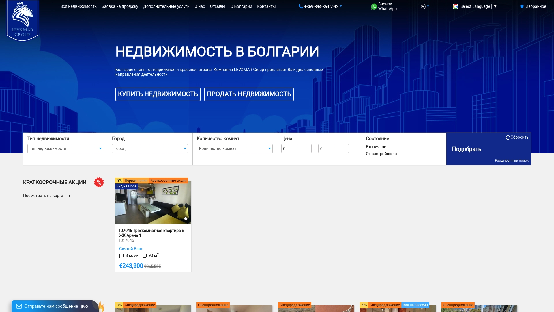This screenshot has width=554, height=312.
Task: Open the Тип недвижимости dropdown
Action: [x=65, y=148]
